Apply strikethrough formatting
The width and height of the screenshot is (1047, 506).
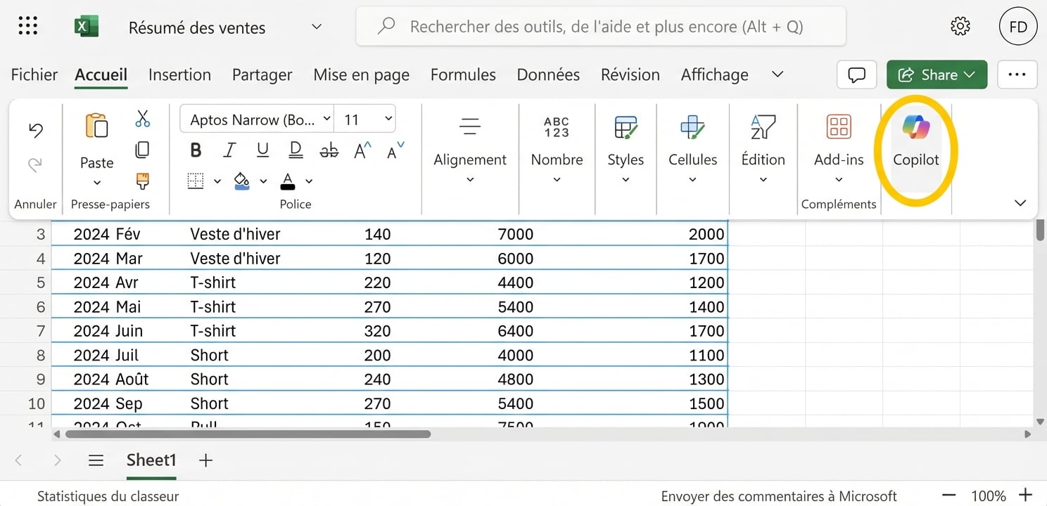point(329,150)
